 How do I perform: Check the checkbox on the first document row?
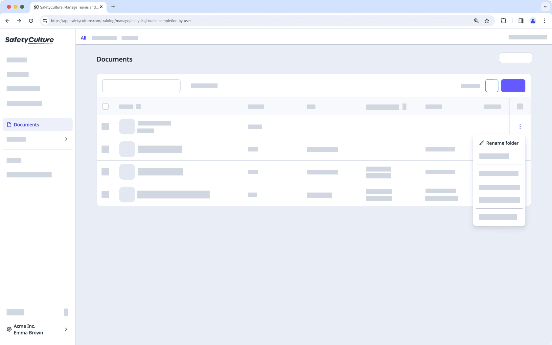coord(105,126)
